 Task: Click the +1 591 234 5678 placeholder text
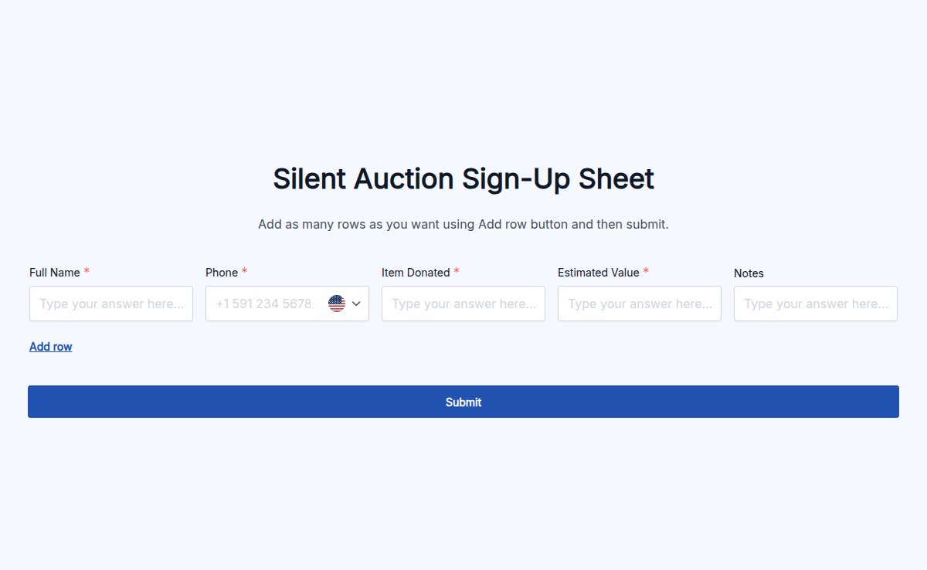pyautogui.click(x=263, y=303)
